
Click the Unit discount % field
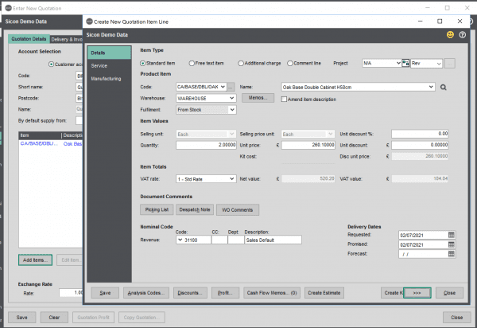coord(420,134)
